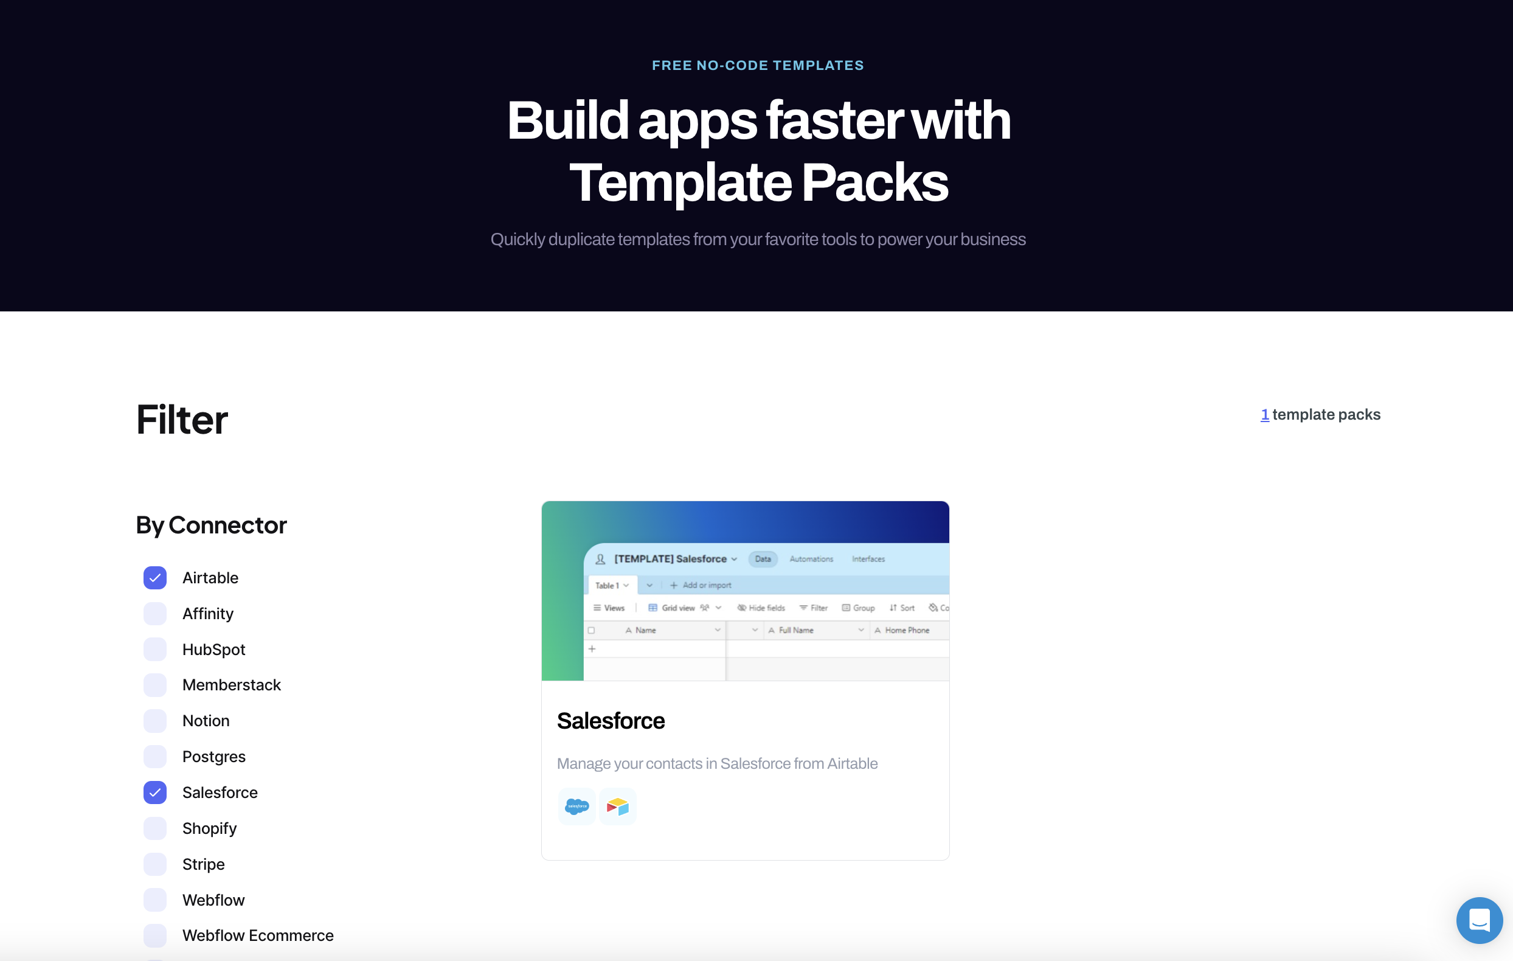Viewport: 1513px width, 961px height.
Task: Enable the HubSpot connector filter
Action: 156,649
